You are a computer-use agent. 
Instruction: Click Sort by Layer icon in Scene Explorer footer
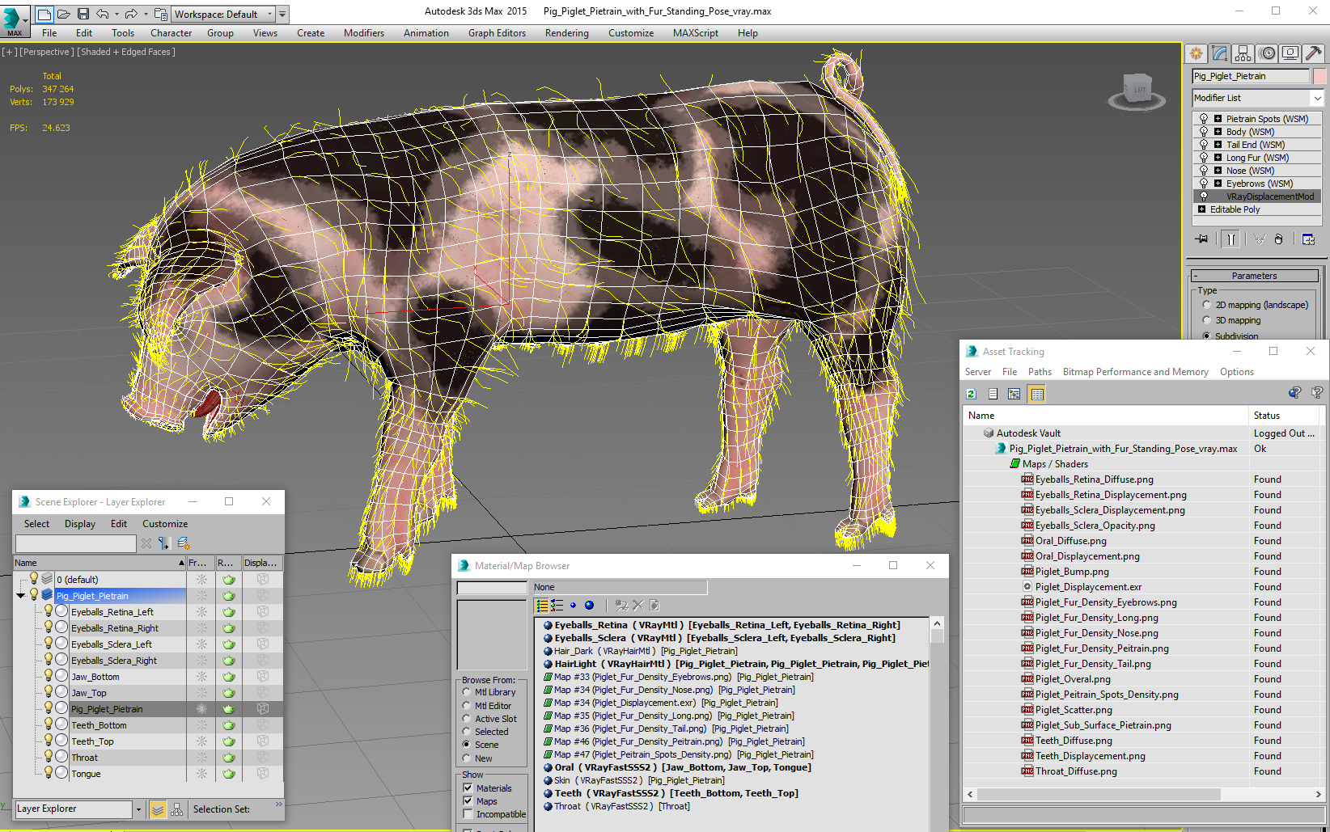pyautogui.click(x=158, y=809)
